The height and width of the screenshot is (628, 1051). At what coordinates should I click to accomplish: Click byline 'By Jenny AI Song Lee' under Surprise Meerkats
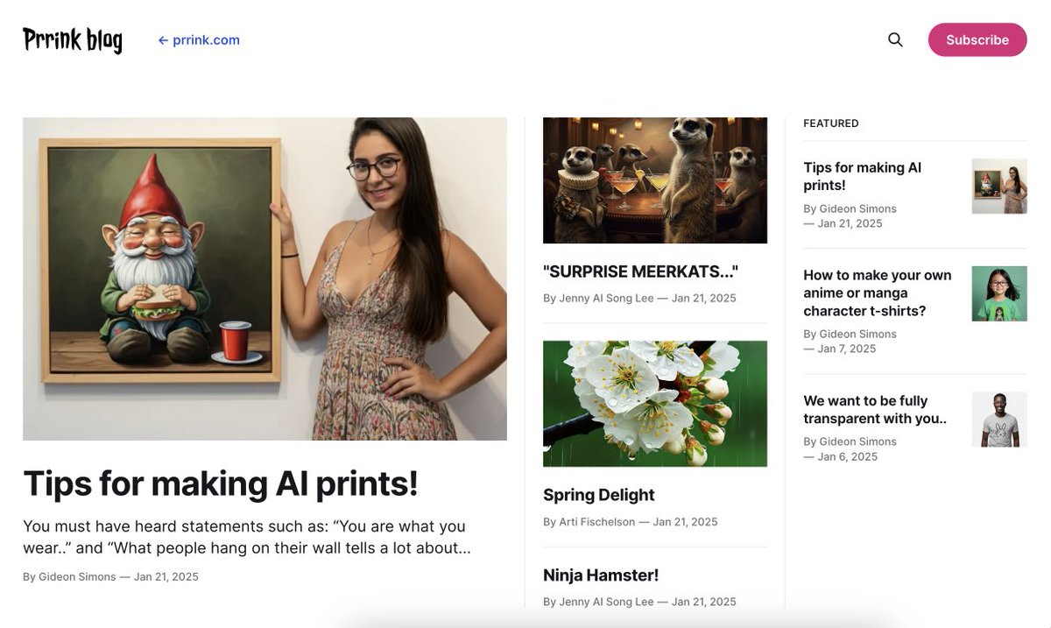pos(598,298)
